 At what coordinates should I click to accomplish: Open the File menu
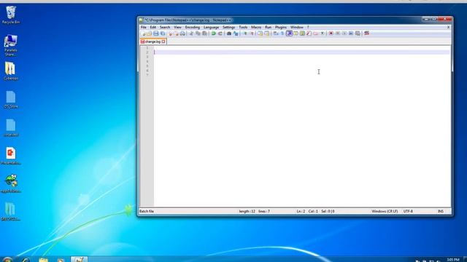[143, 28]
